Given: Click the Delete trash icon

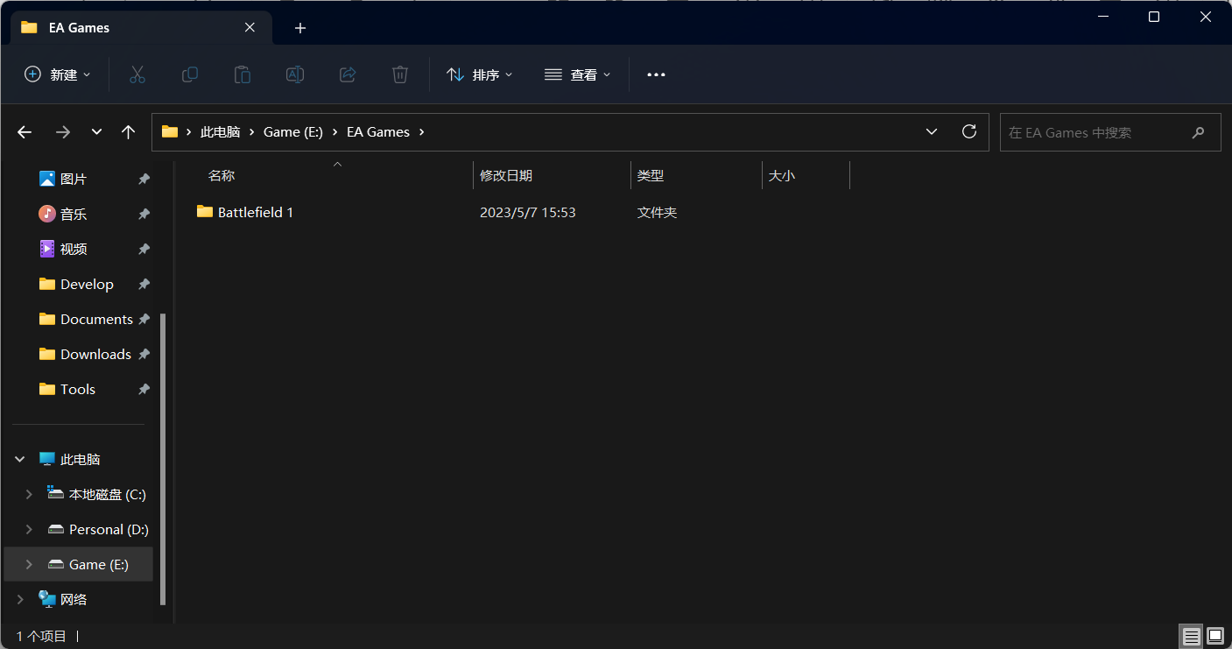Looking at the screenshot, I should 400,74.
